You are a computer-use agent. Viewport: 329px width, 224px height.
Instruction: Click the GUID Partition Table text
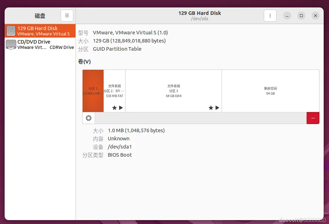(117, 49)
